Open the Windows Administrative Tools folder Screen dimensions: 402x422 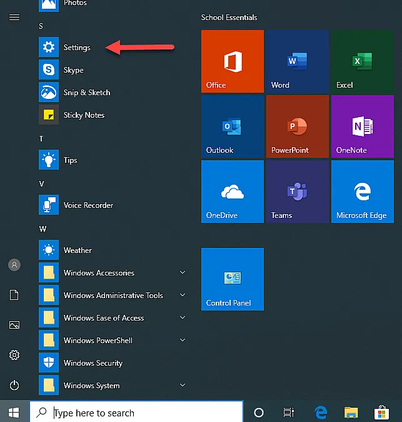113,296
